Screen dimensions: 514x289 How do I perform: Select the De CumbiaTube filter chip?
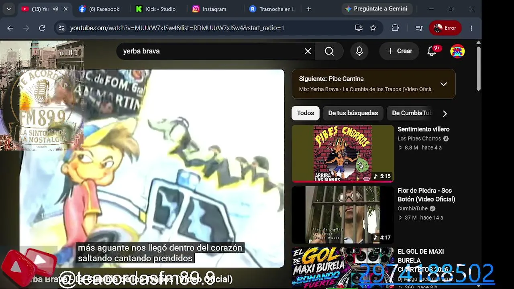(x=410, y=113)
